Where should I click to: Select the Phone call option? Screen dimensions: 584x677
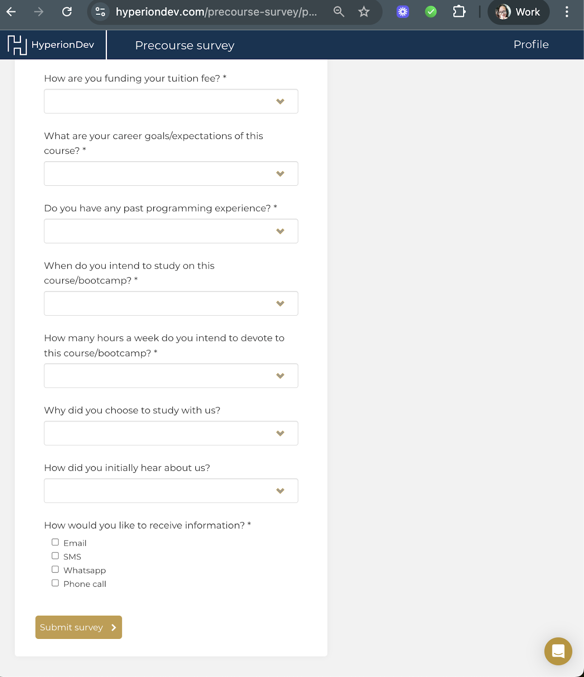click(x=55, y=583)
